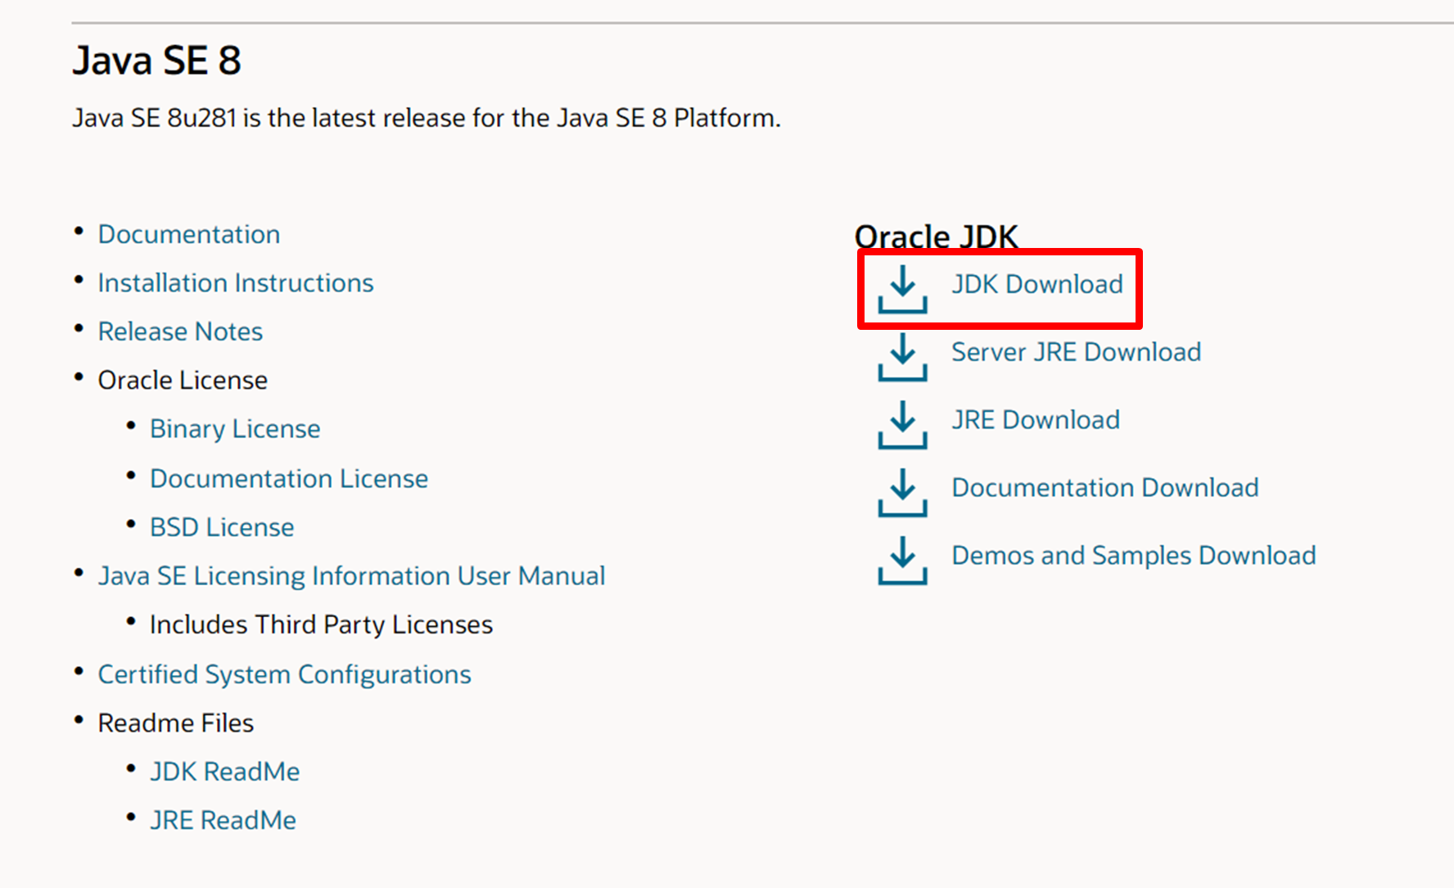Click the Oracle JDK heading

pos(936,237)
